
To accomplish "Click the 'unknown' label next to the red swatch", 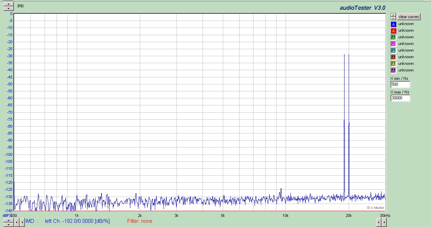I will click(x=406, y=30).
